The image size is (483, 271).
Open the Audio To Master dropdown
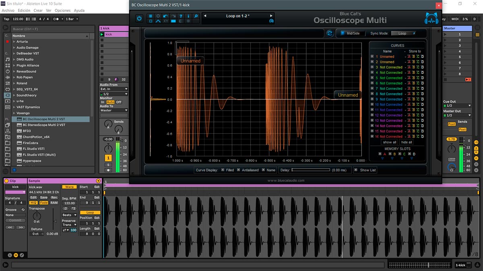point(114,110)
